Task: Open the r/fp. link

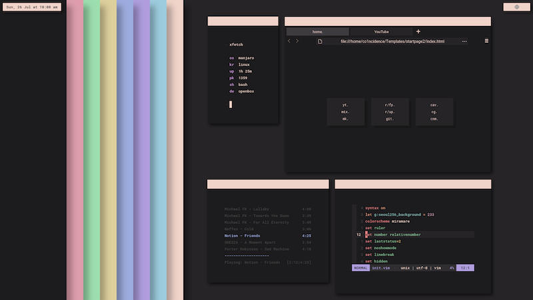Action: pos(390,105)
